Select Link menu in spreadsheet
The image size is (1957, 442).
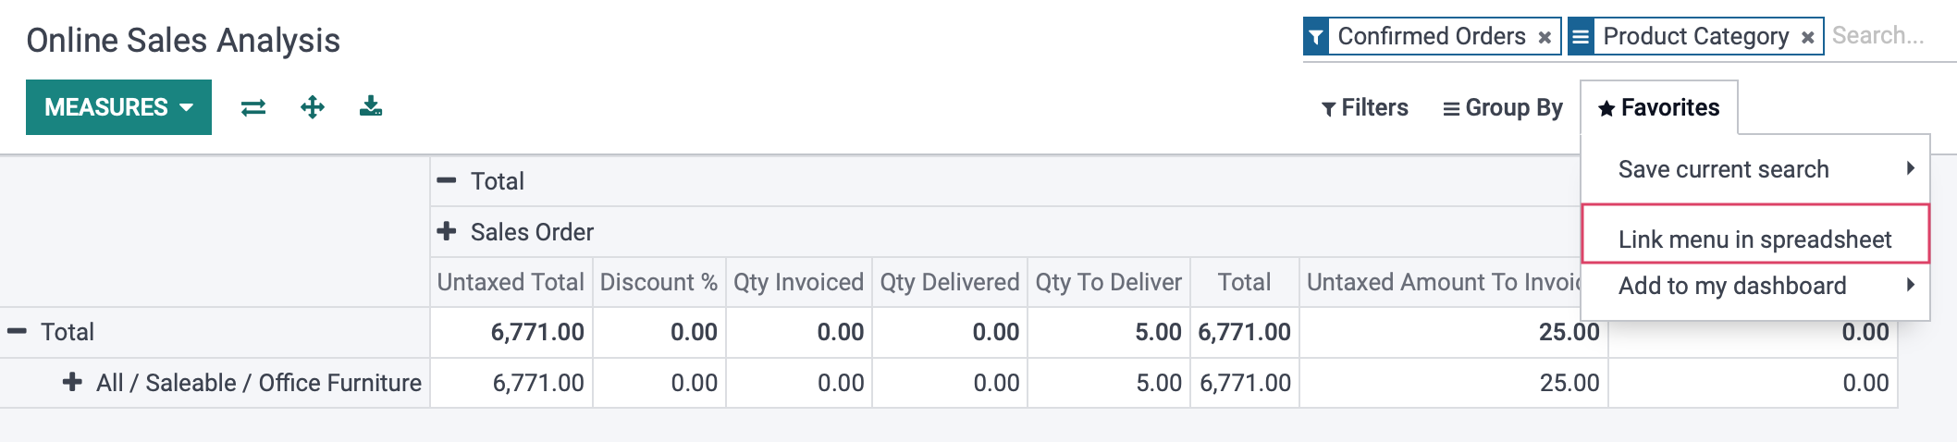tap(1755, 239)
